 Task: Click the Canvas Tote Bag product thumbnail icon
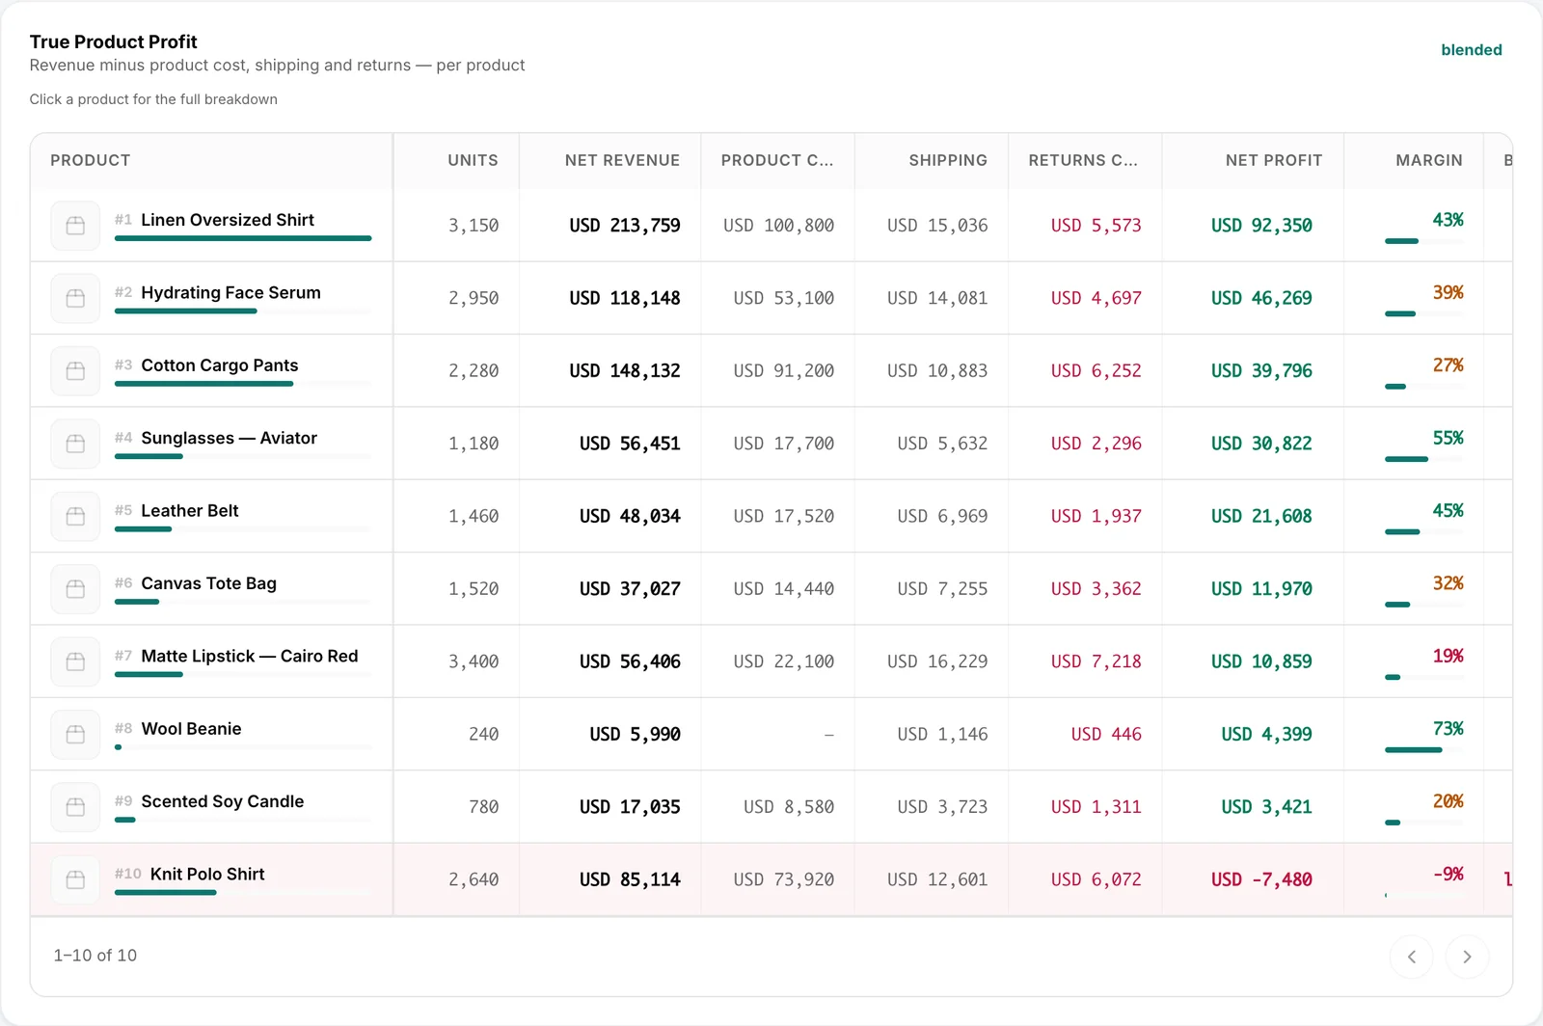pos(75,589)
